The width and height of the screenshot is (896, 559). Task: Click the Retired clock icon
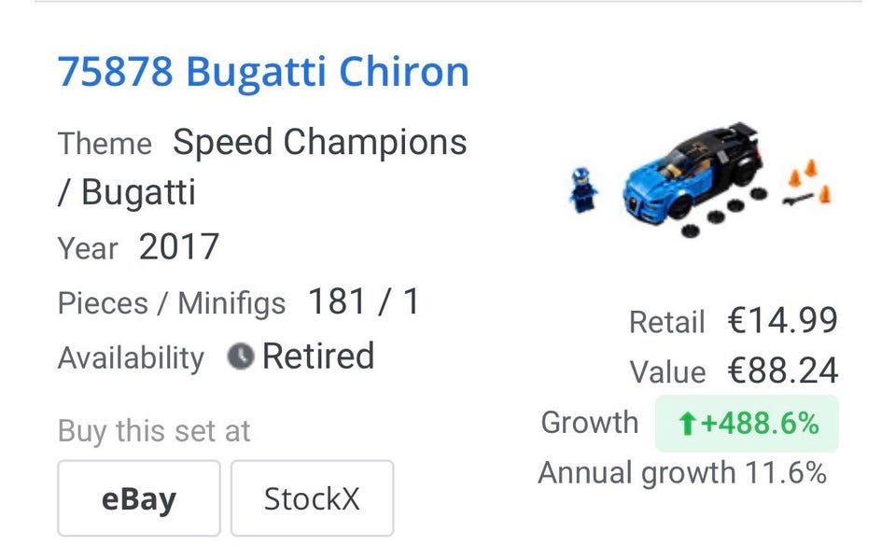coord(241,356)
